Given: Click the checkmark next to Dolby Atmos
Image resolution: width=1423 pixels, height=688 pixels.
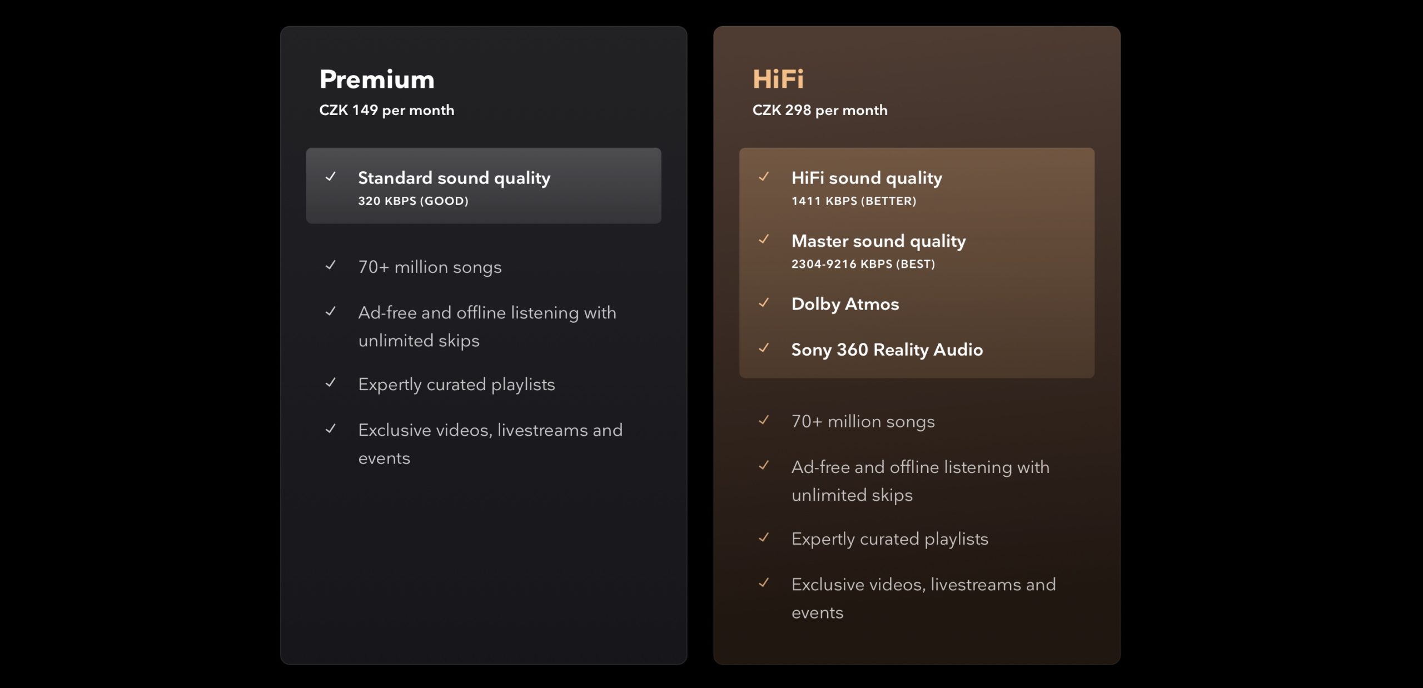Looking at the screenshot, I should coord(764,303).
